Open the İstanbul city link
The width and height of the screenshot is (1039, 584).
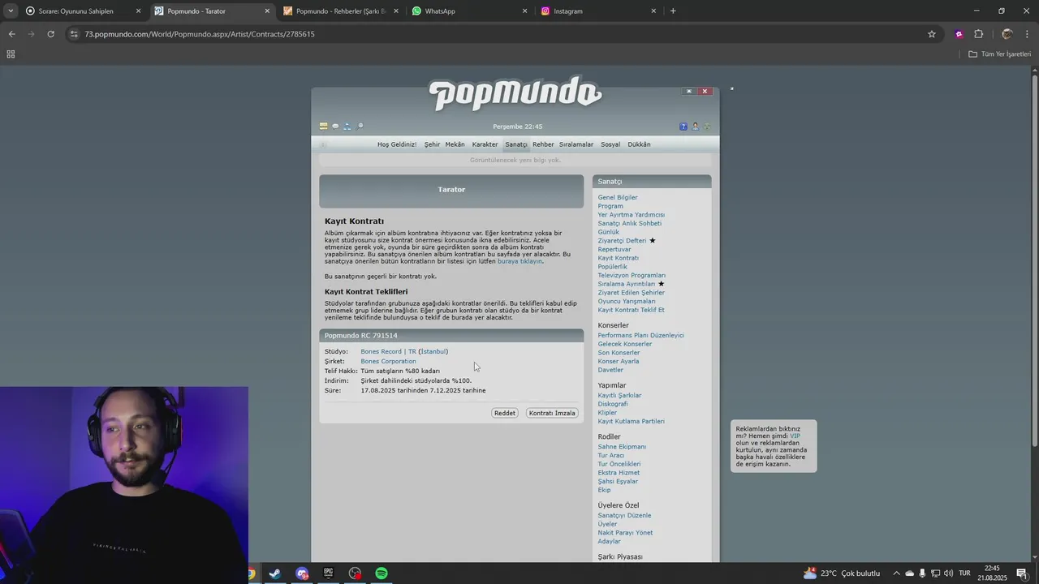433,352
